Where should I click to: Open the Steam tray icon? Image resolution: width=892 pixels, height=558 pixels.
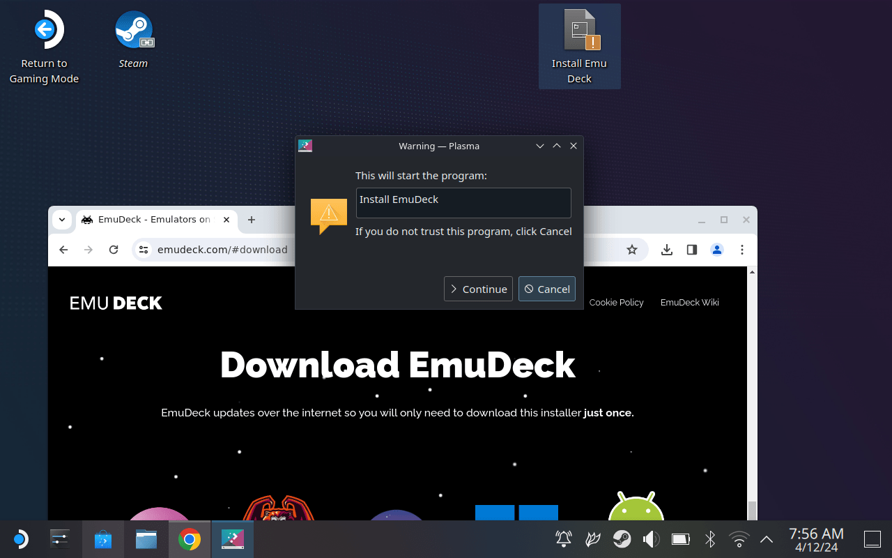pyautogui.click(x=622, y=538)
